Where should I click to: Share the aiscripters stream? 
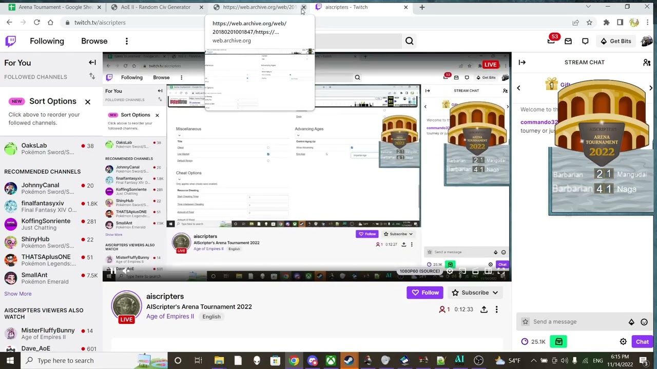click(x=484, y=310)
